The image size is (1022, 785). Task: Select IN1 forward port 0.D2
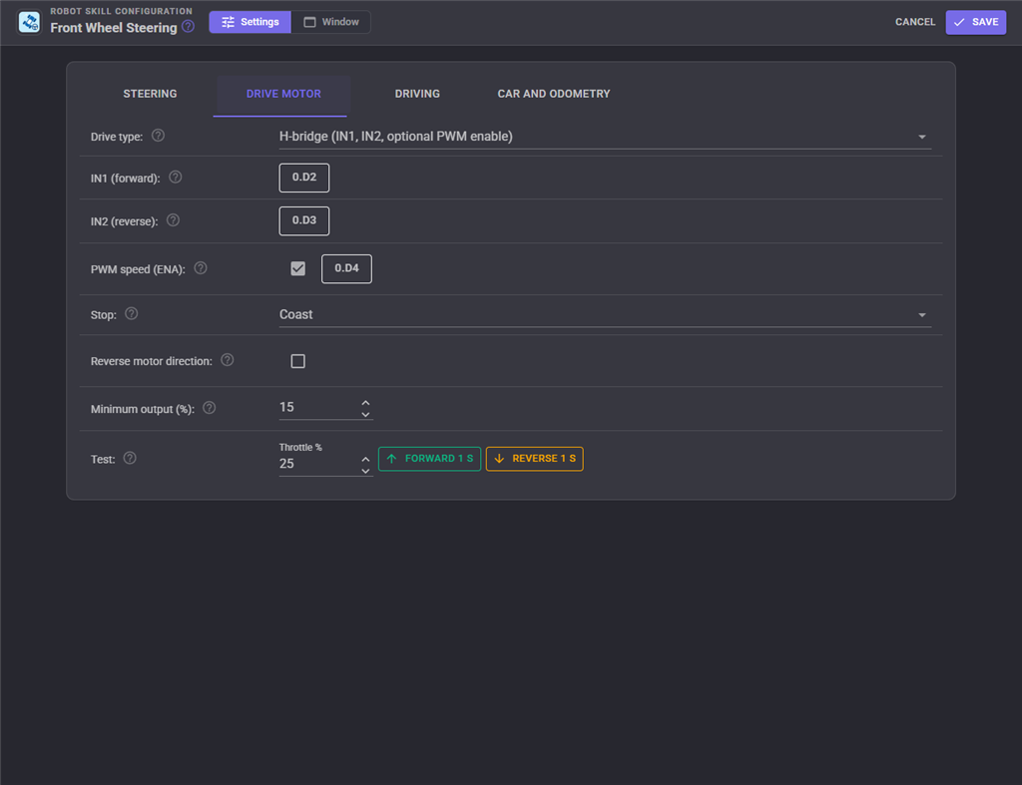pyautogui.click(x=304, y=178)
